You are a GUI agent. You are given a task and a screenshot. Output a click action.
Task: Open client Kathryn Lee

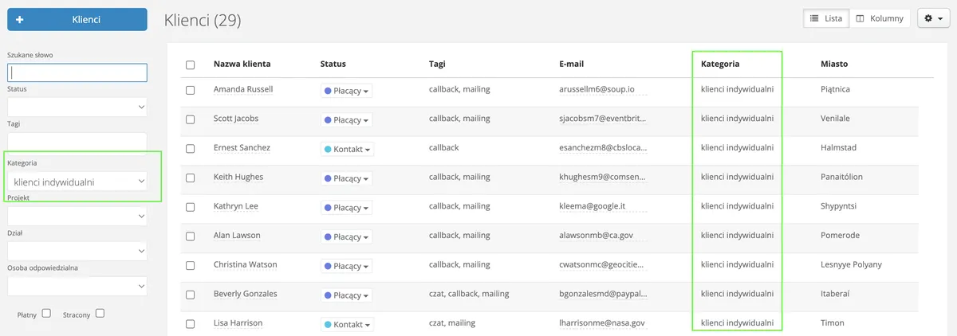coord(236,206)
